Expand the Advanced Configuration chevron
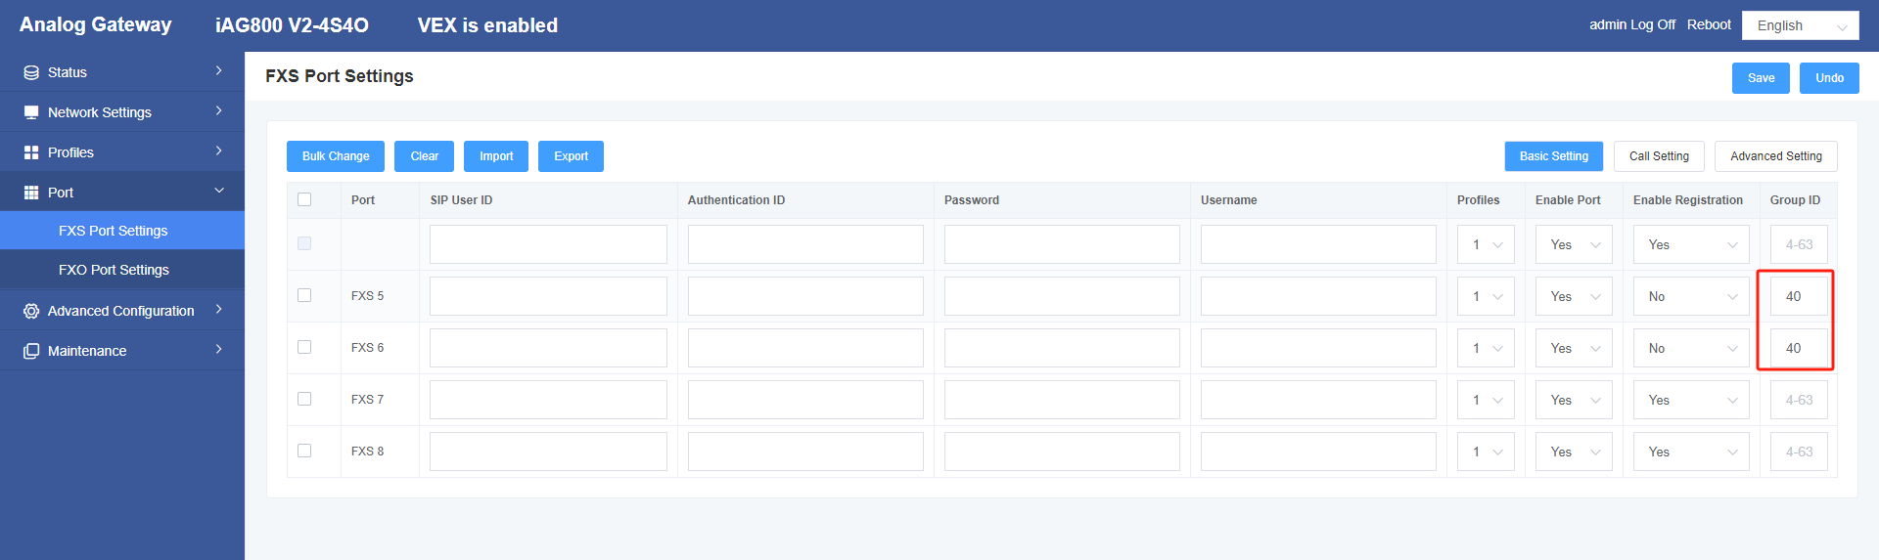Image resolution: width=1879 pixels, height=560 pixels. tap(218, 310)
